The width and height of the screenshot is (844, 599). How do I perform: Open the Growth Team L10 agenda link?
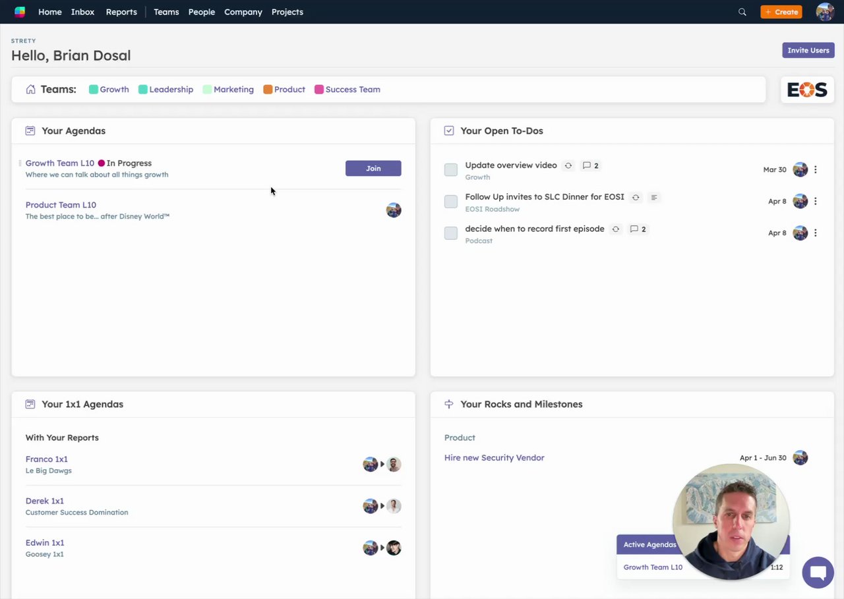(x=60, y=163)
